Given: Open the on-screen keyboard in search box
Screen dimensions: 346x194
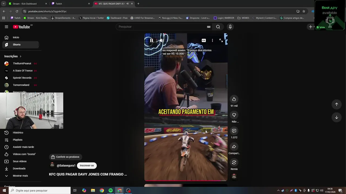Looking at the screenshot, I should pyautogui.click(x=209, y=27).
